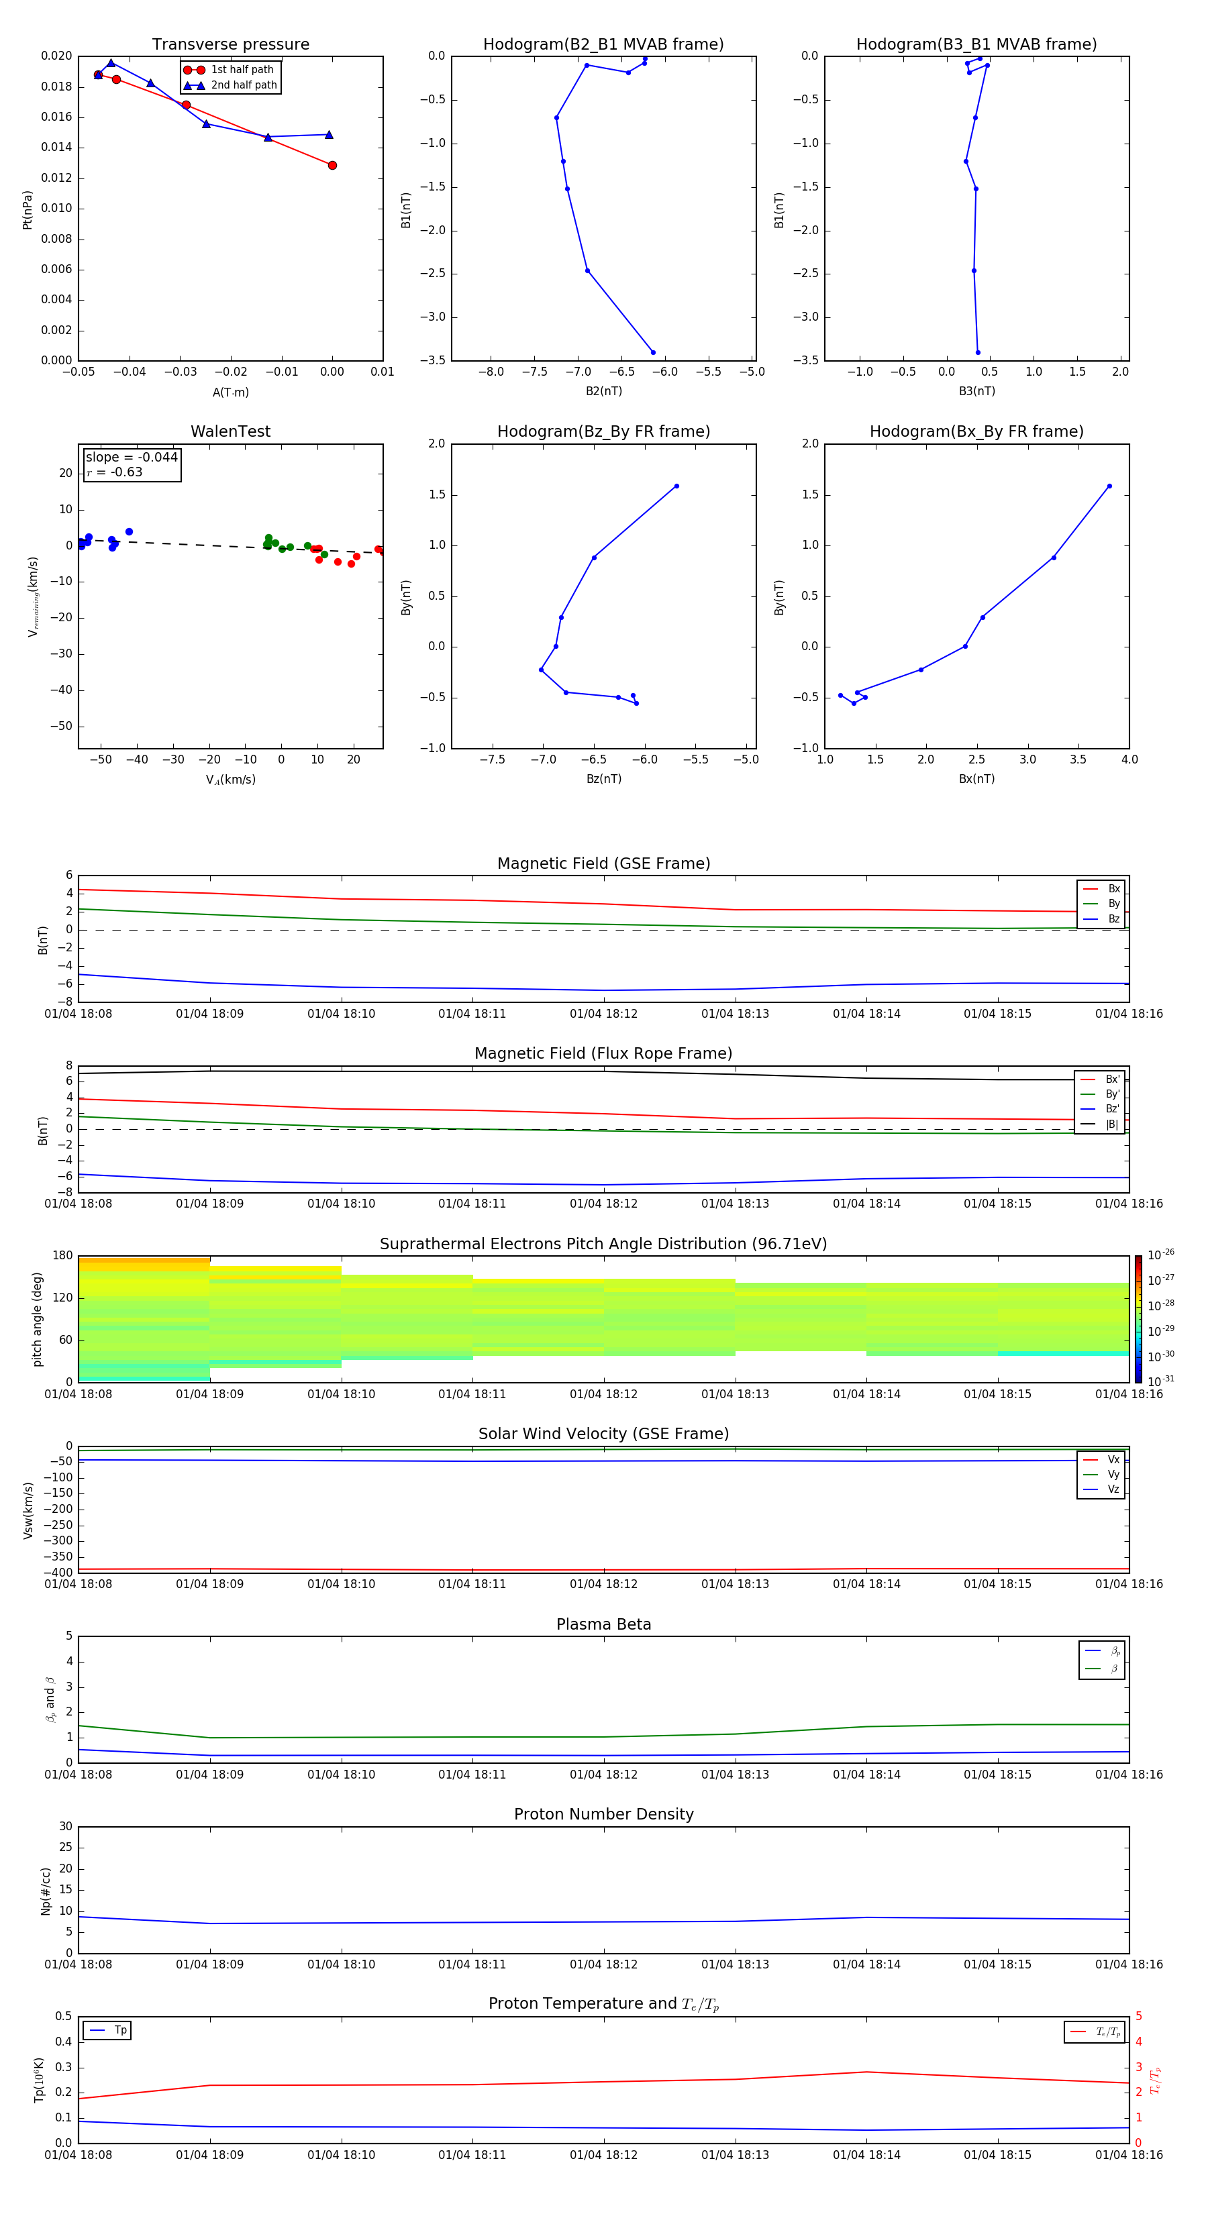Select the 'Bx' legend entry in GSE panel
This screenshot has height=2214, width=1208.
pos(1101,889)
